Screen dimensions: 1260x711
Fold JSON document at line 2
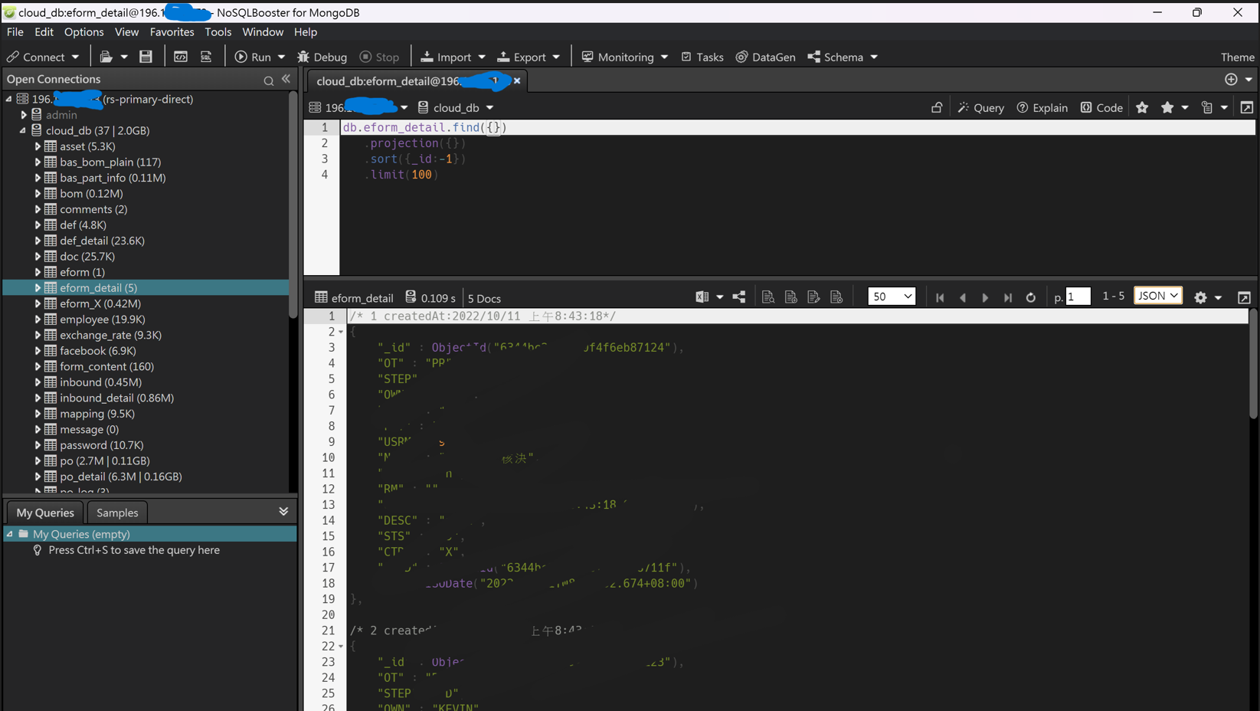(x=341, y=333)
